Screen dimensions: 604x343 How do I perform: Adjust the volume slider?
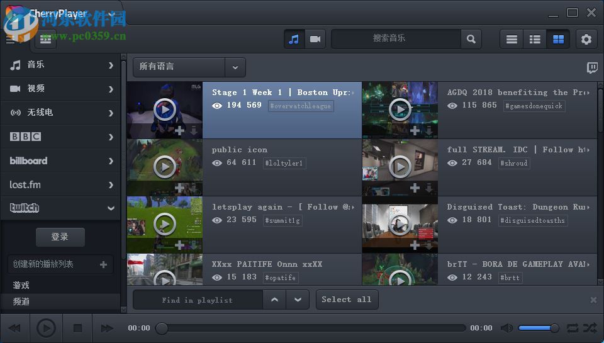pos(538,329)
